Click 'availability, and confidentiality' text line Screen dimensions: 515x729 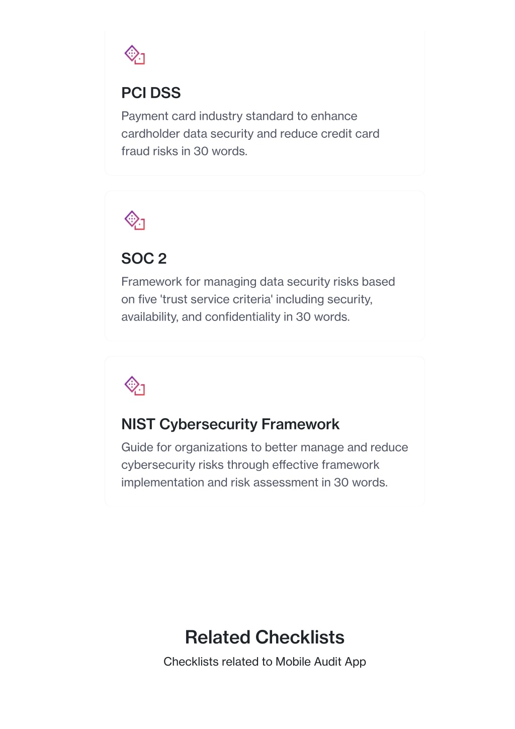click(x=235, y=317)
